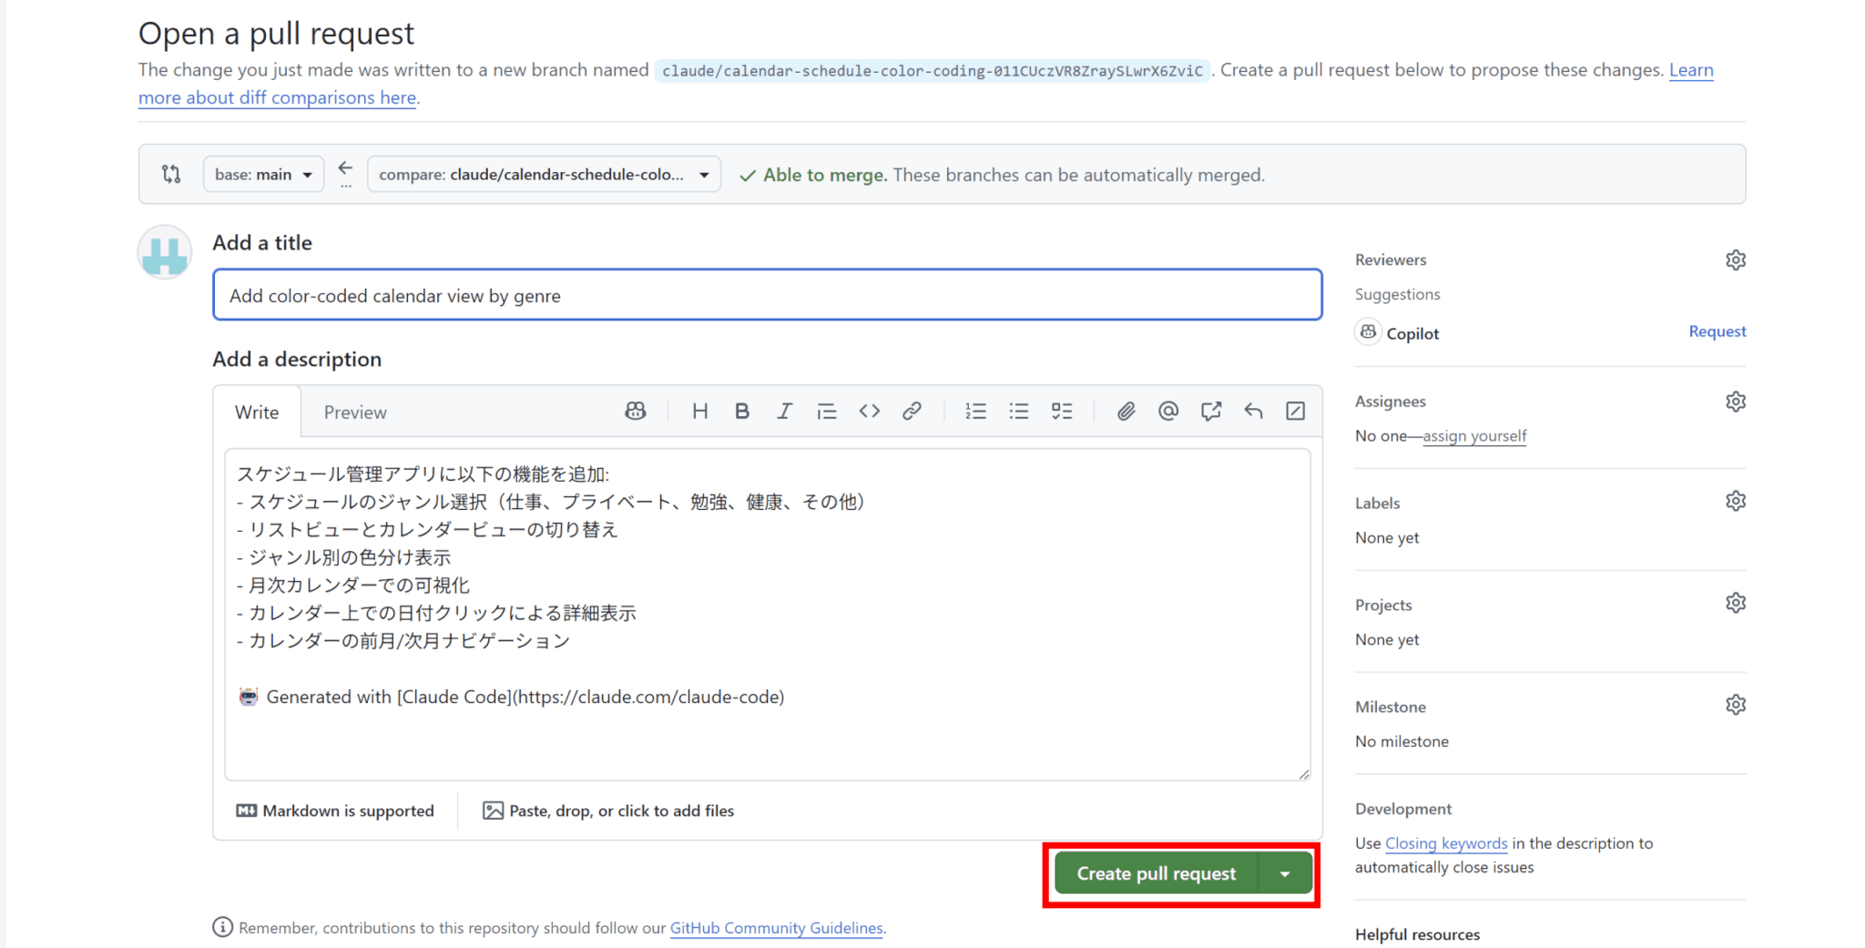Screen dimensions: 1865x948
Task: Click the Create pull request button
Action: [1156, 874]
